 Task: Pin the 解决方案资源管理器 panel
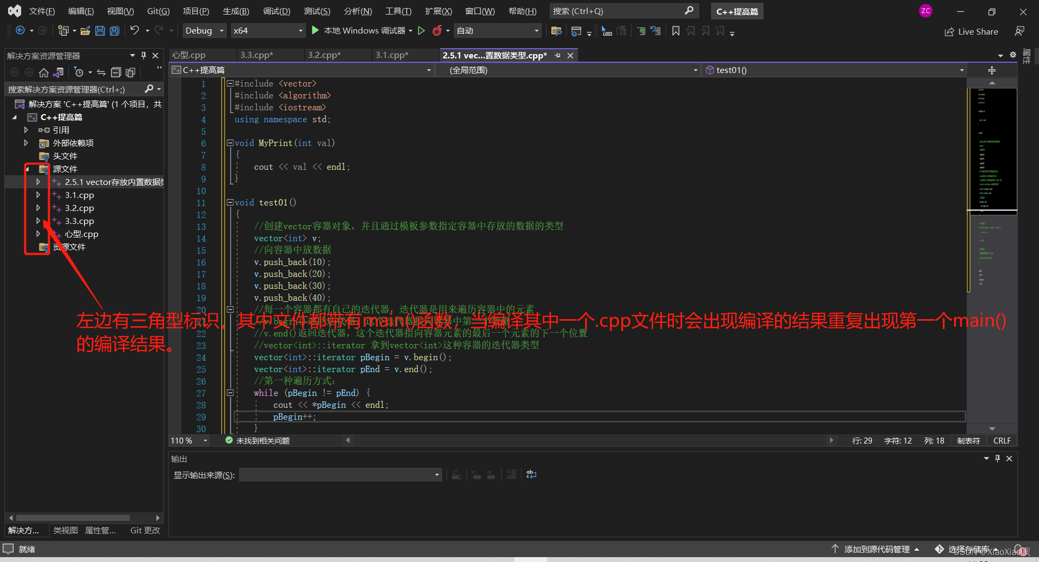143,55
